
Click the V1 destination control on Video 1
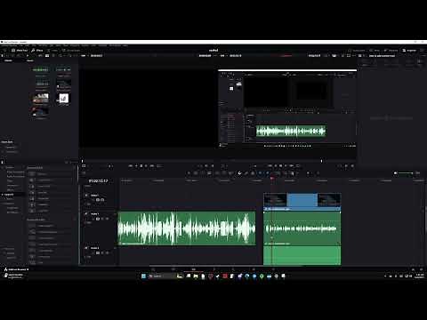coord(86,196)
